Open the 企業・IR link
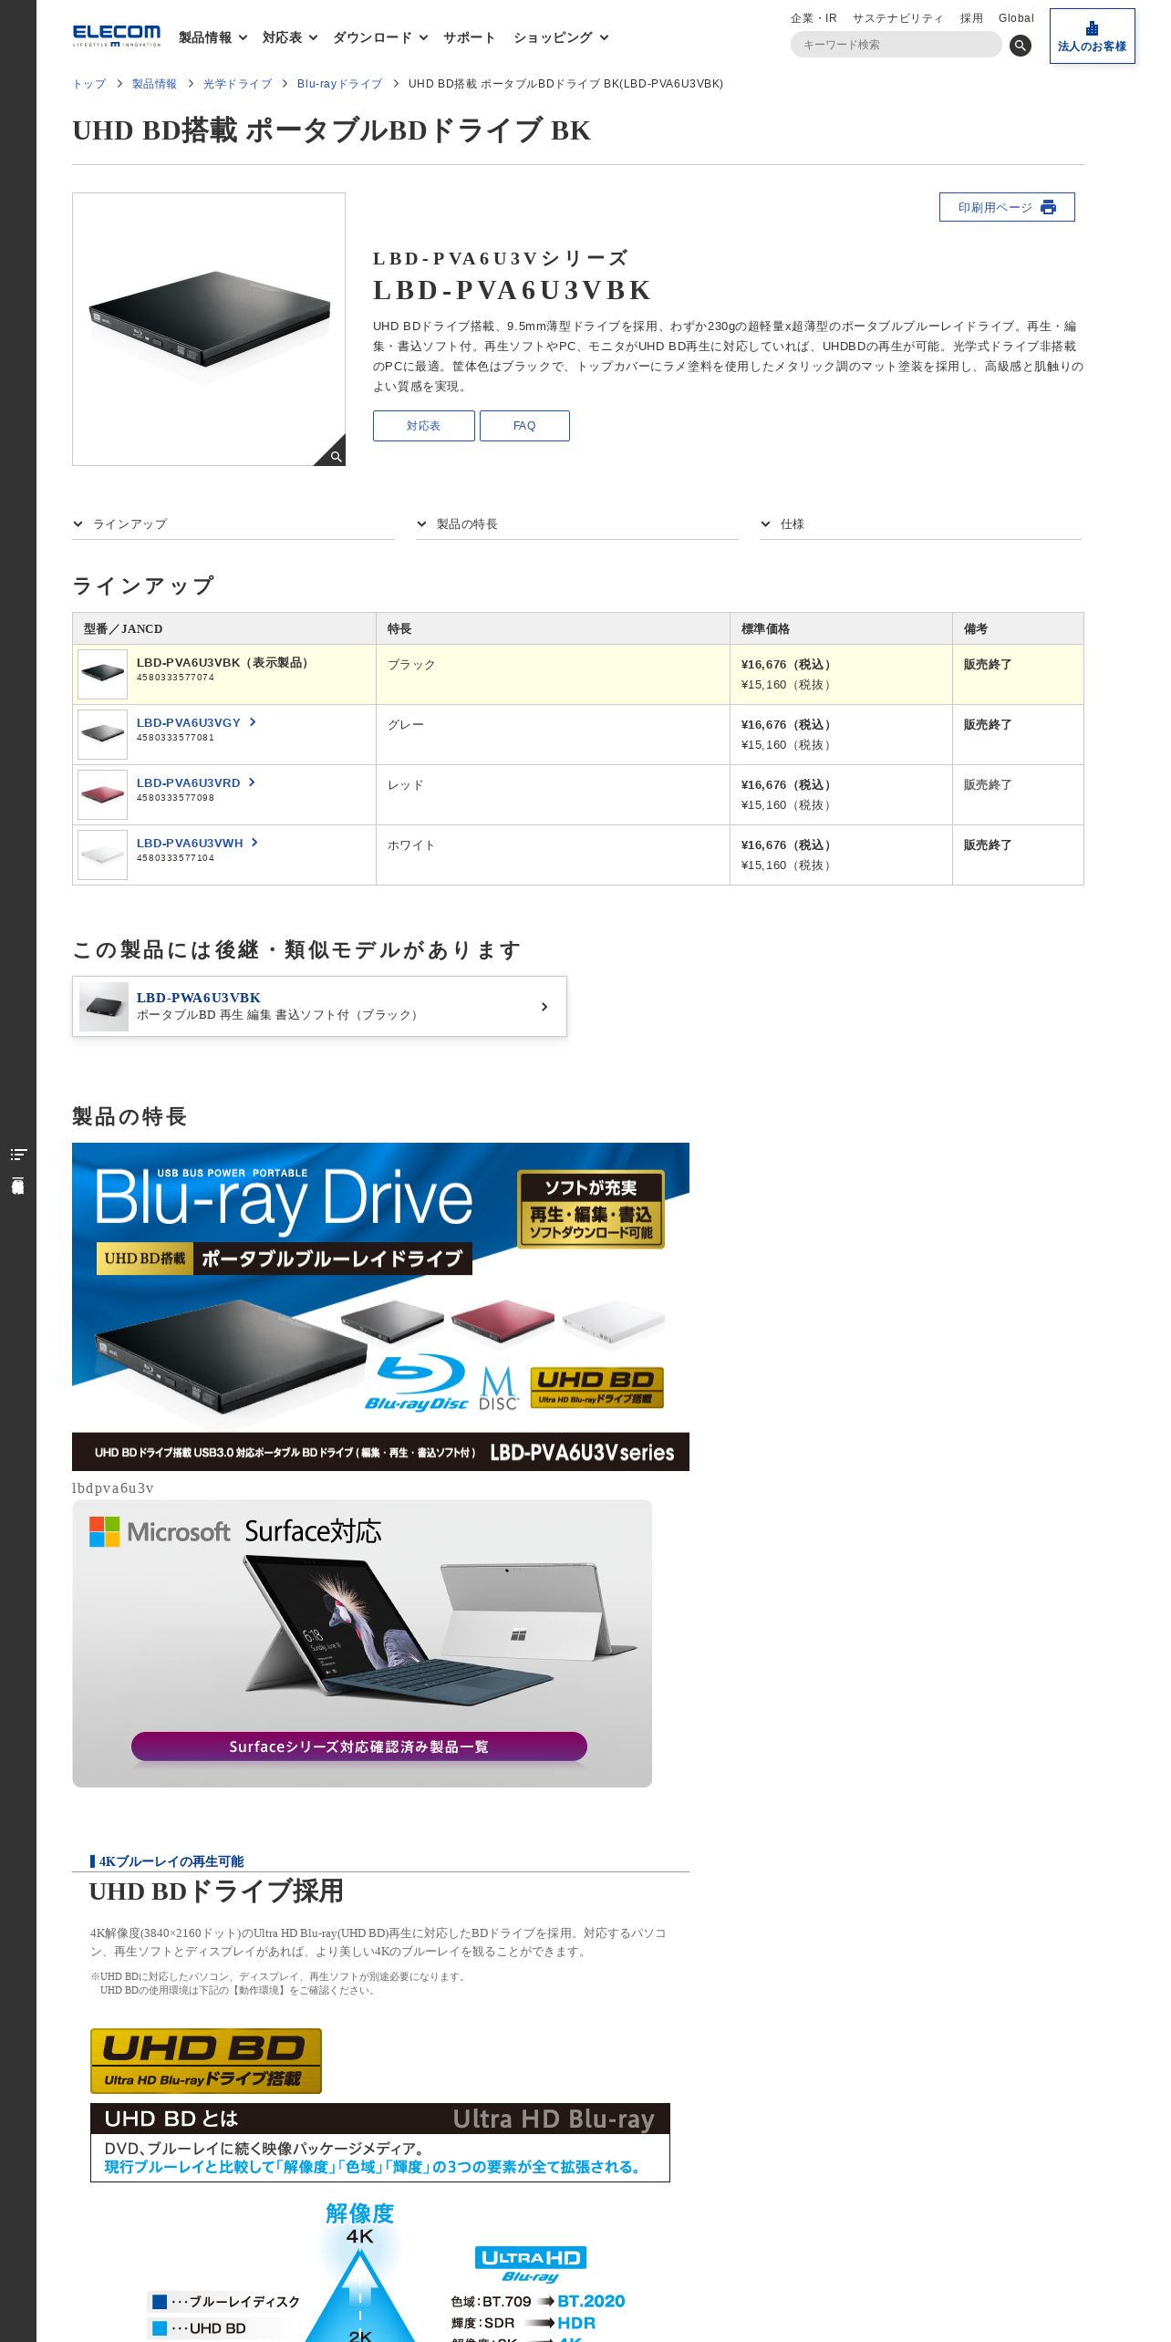The height and width of the screenshot is (2342, 1171). click(x=813, y=18)
